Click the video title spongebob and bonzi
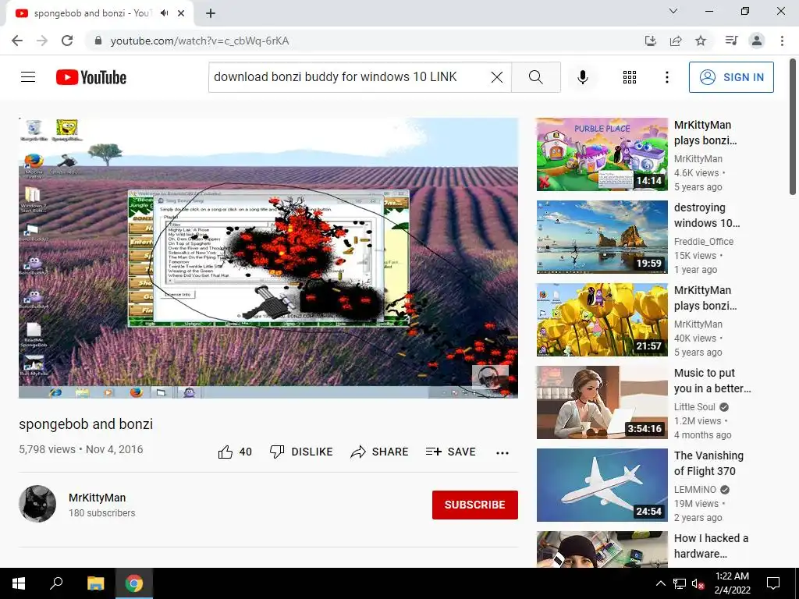799x599 pixels. pyautogui.click(x=86, y=424)
